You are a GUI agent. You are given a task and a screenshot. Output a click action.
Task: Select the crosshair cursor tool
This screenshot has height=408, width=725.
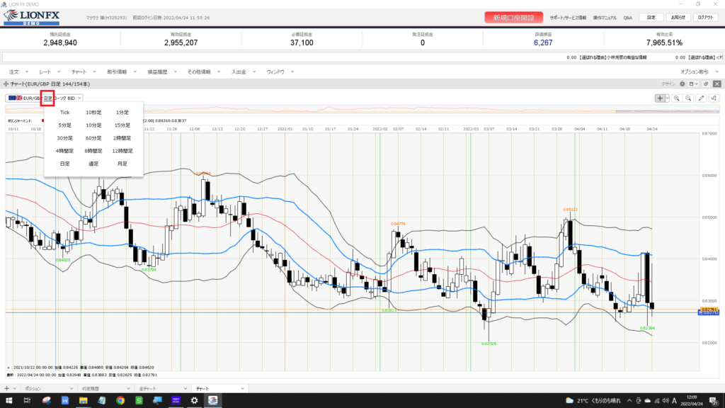(660, 98)
